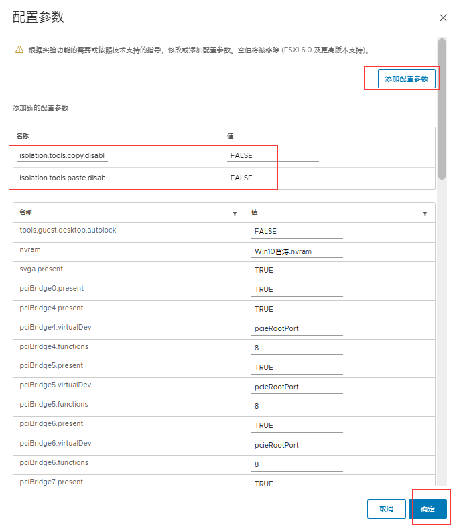This screenshot has width=459, height=528.
Task: Click the 添加配置参数 button
Action: 407,79
